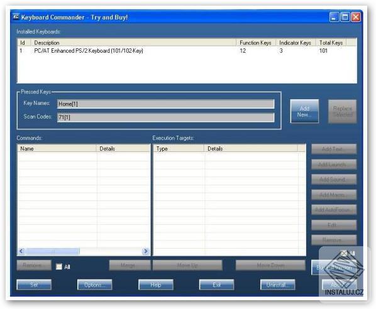Screen dimensions: 376x309
Task: Click the Exit button
Action: point(216,285)
